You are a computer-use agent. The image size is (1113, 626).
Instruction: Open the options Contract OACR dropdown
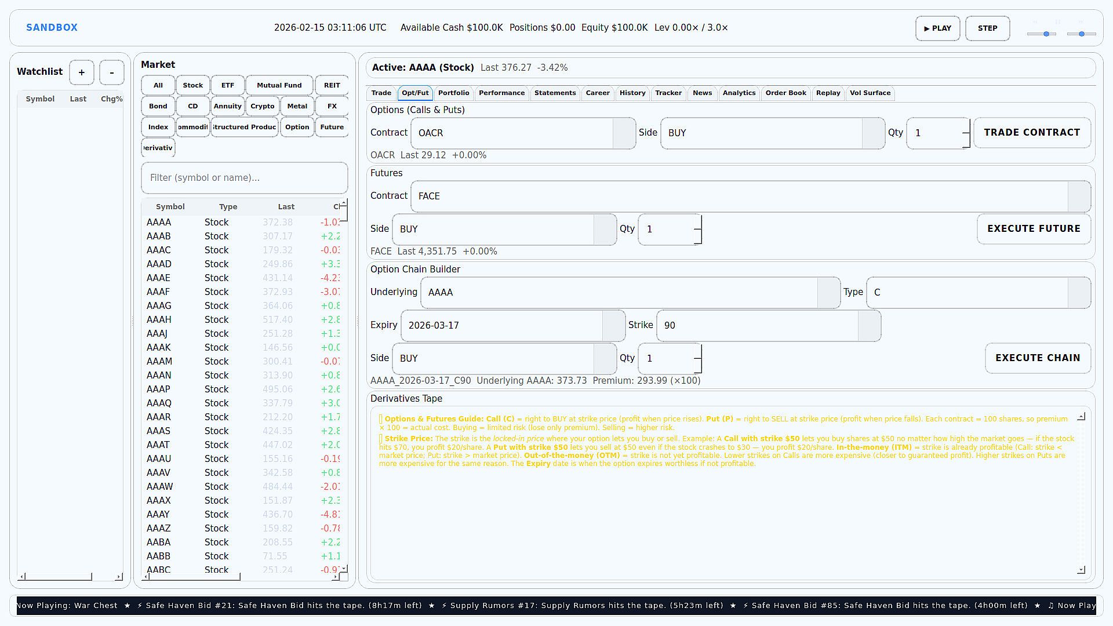[x=624, y=133]
